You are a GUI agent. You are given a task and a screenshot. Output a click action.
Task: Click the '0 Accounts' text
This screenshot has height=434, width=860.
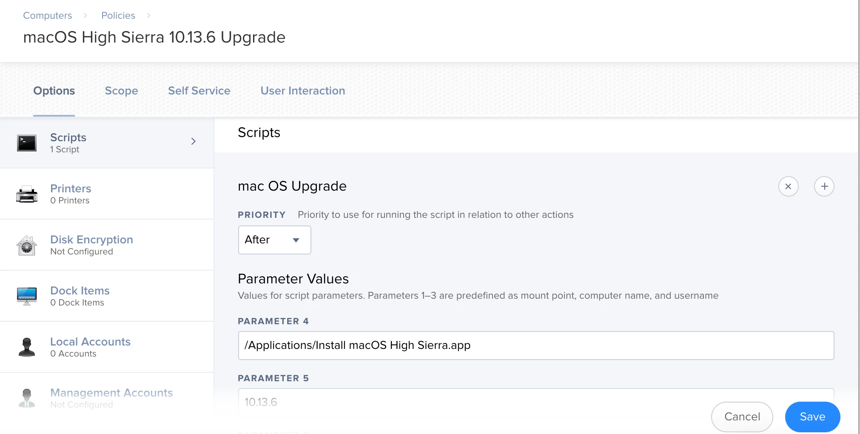(x=73, y=354)
